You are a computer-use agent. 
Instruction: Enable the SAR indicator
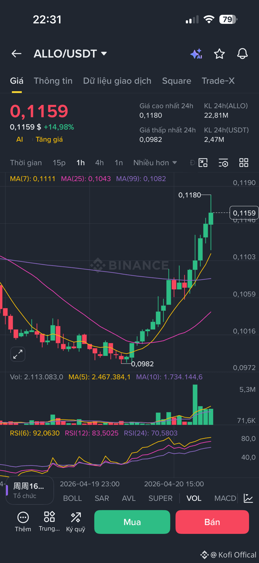pyautogui.click(x=102, y=498)
